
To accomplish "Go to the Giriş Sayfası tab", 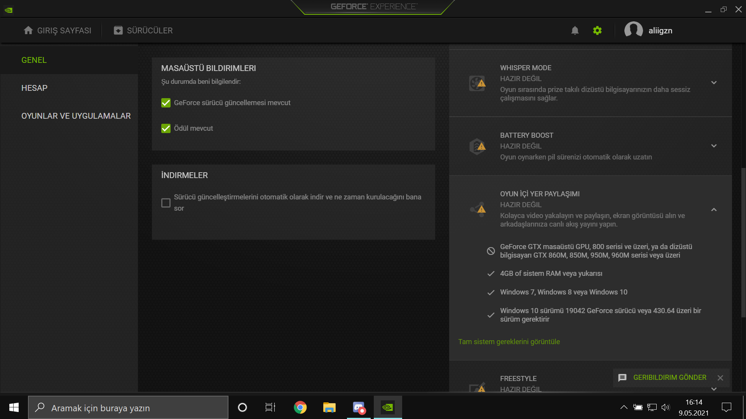I will point(58,30).
